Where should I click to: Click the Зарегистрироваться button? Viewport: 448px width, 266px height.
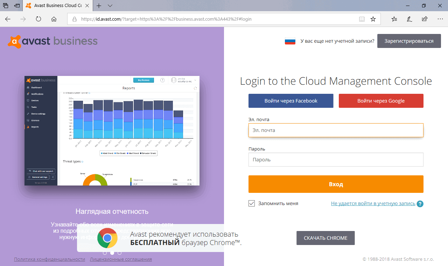[409, 41]
